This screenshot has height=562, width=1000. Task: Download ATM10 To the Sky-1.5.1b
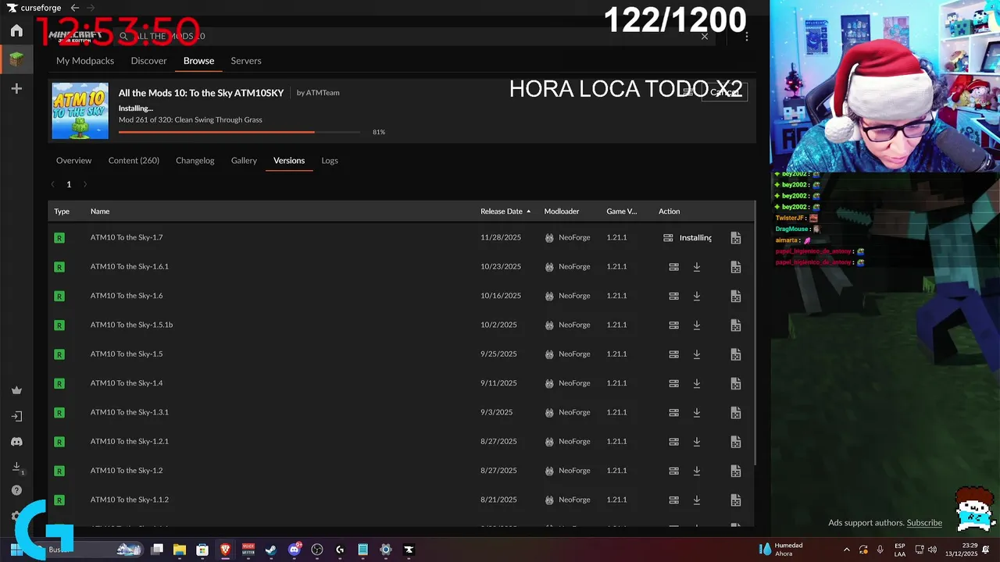click(697, 325)
